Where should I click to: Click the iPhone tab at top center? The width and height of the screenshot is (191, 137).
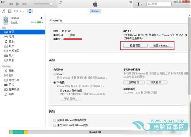95,11
